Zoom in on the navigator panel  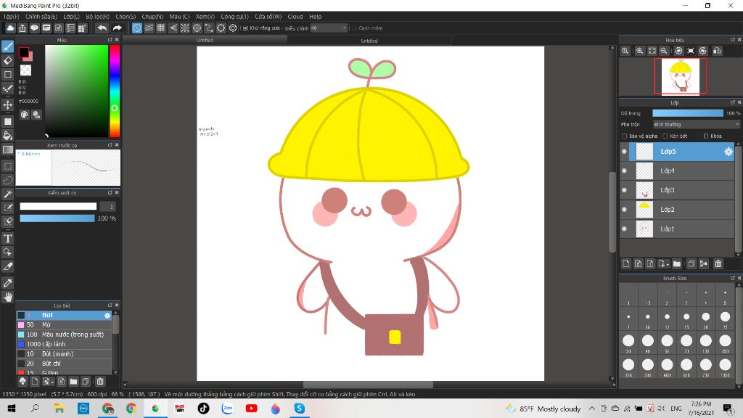(x=640, y=51)
